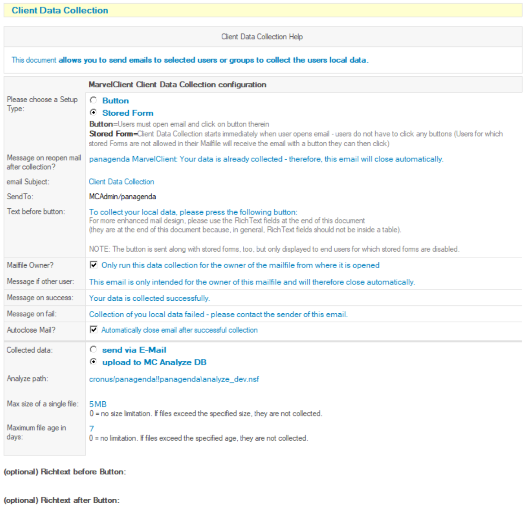Click the Message on fail field
The width and height of the screenshot is (528, 507).
click(x=218, y=315)
